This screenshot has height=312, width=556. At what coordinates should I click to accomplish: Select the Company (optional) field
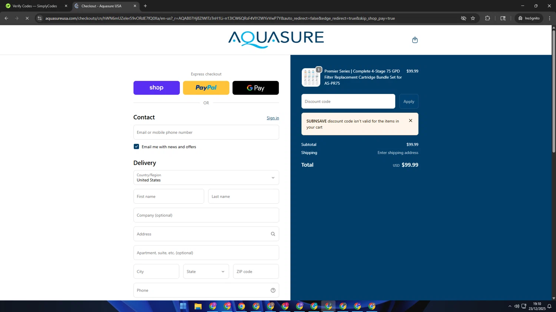point(206,215)
